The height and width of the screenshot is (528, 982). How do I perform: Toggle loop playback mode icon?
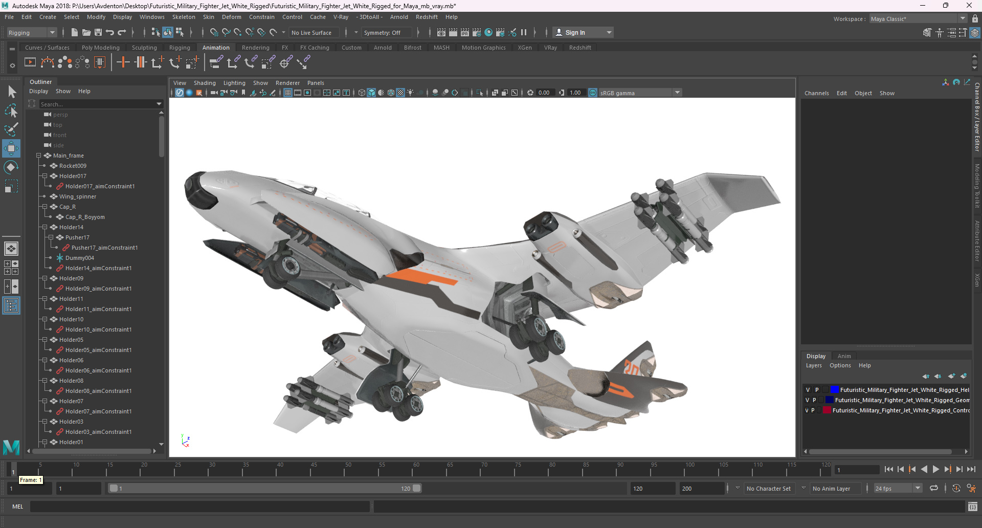(x=934, y=488)
